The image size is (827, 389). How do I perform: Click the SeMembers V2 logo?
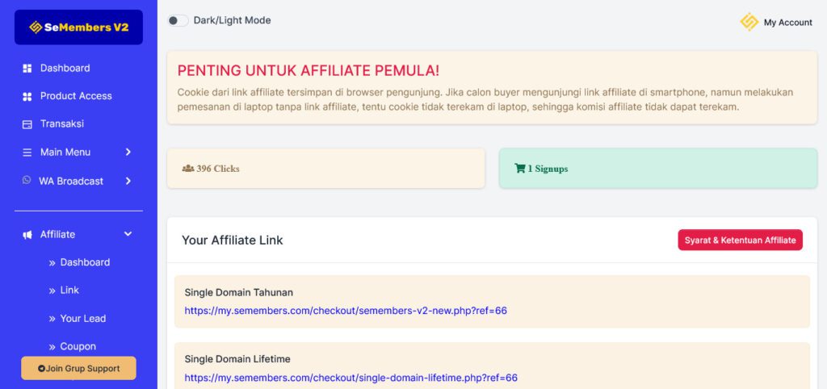[78, 27]
